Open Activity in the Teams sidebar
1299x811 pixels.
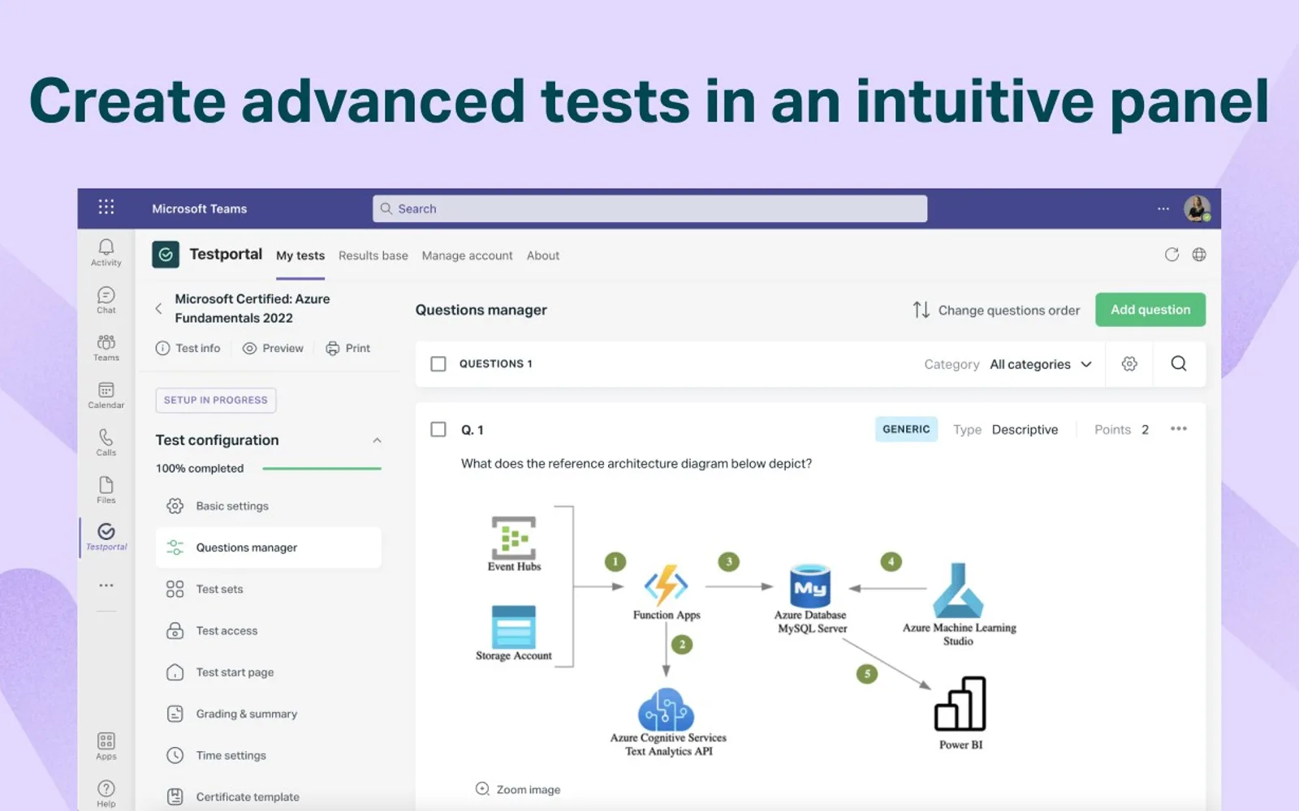[x=106, y=252]
